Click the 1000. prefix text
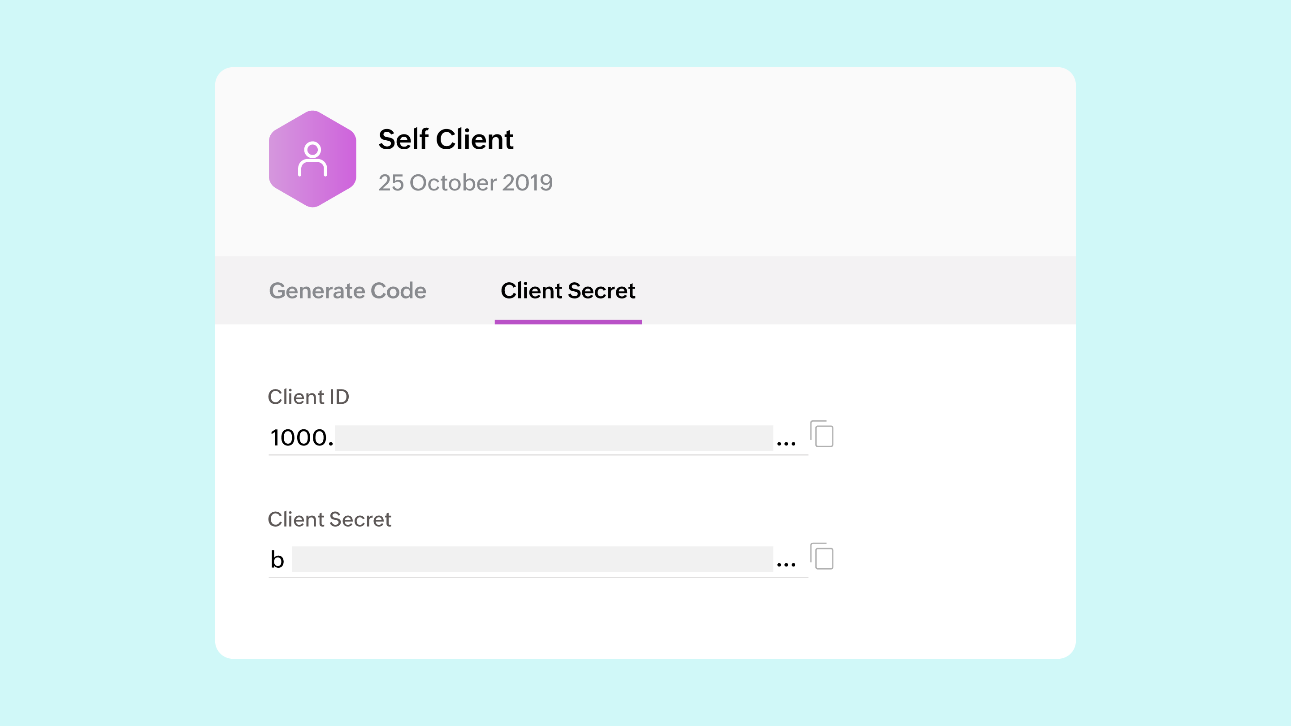 coord(302,438)
